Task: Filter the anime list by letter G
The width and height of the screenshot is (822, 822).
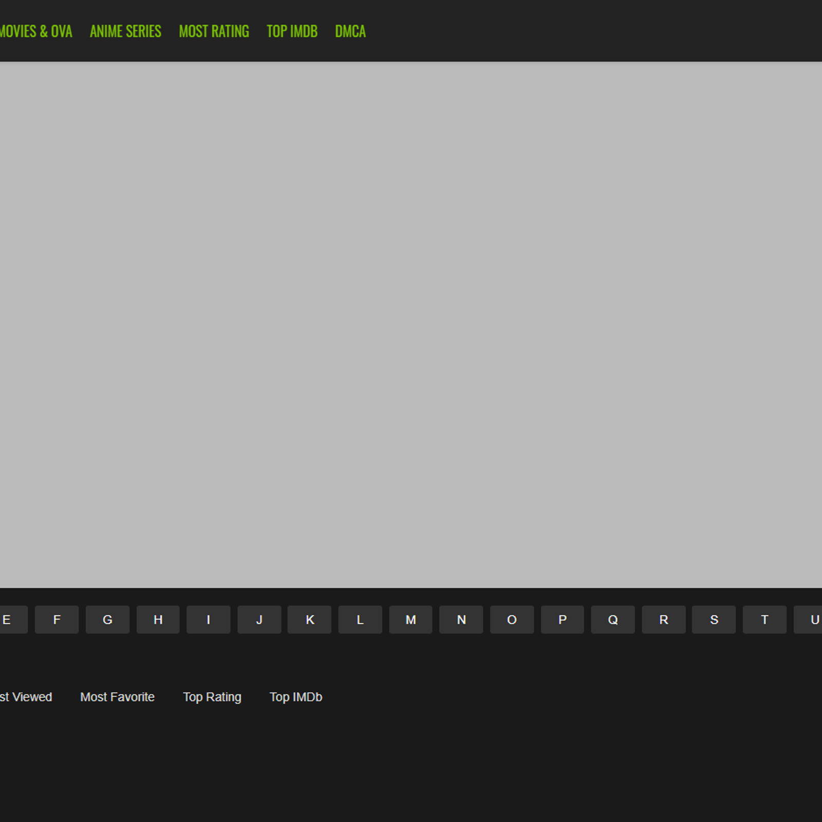Action: coord(107,620)
